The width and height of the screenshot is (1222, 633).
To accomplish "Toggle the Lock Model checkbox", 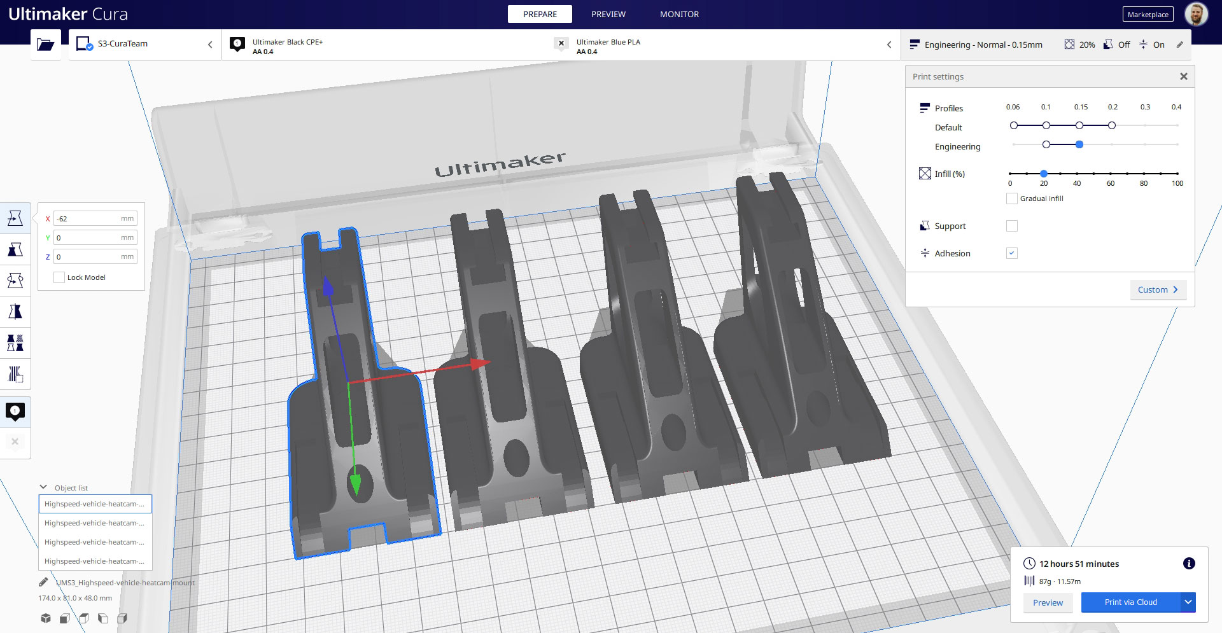I will 59,277.
